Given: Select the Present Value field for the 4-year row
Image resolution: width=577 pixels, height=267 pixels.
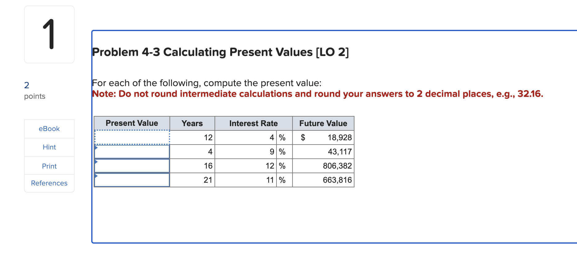Looking at the screenshot, I should pos(132,151).
